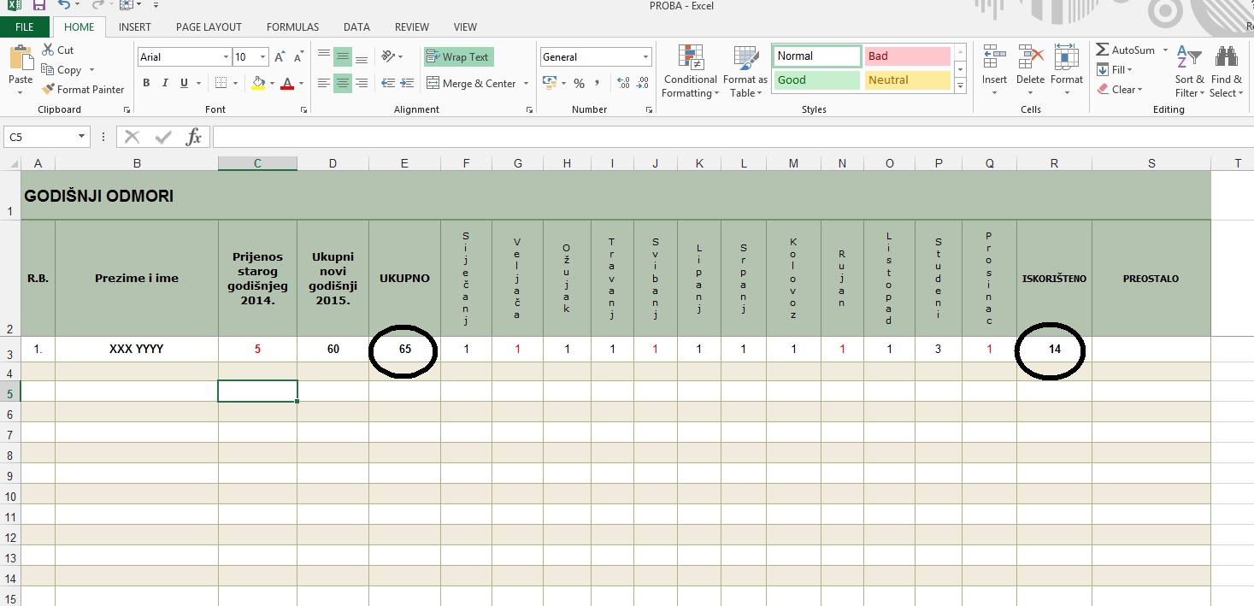Select the UKUPNO cell showing 65
Screen dimensions: 1254x606
(404, 349)
